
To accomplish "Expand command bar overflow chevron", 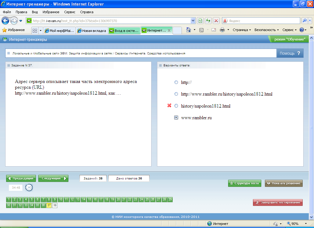I will (x=311, y=27).
